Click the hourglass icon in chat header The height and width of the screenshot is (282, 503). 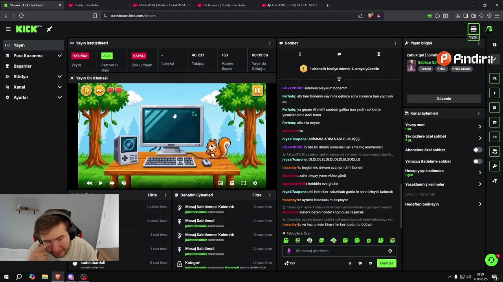click(379, 54)
